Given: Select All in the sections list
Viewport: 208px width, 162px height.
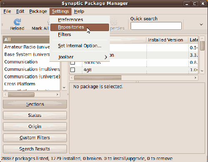Looking at the screenshot, I should 26,40.
